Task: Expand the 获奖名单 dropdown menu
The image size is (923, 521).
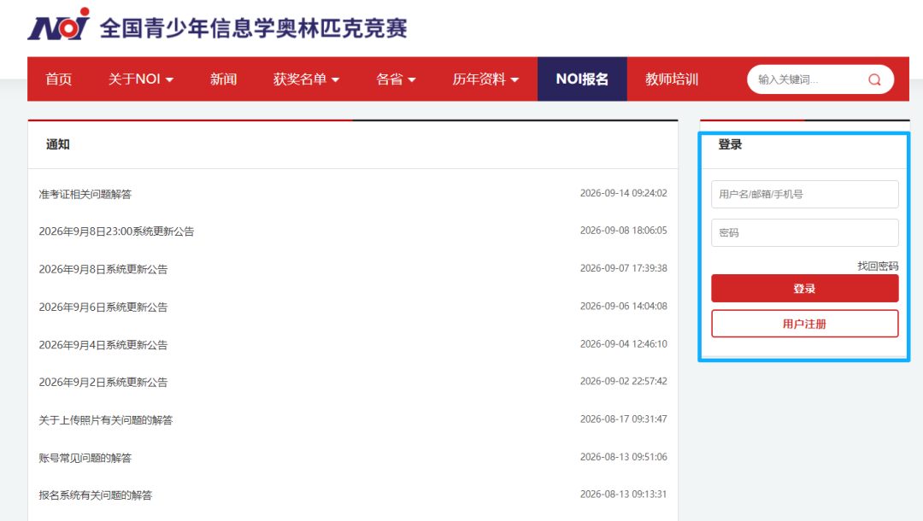Action: pyautogui.click(x=306, y=79)
